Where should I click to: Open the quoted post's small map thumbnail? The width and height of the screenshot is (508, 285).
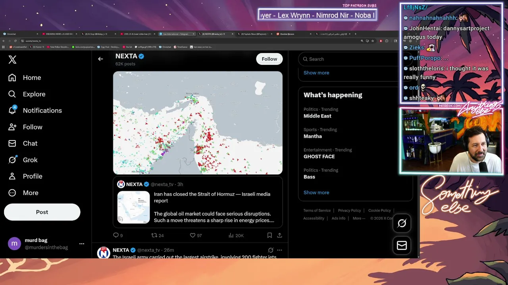click(133, 207)
